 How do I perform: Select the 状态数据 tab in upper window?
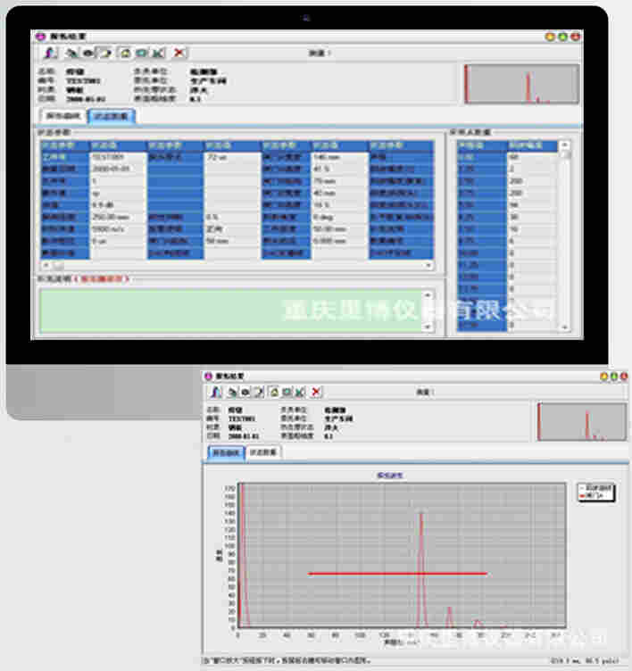pos(110,115)
